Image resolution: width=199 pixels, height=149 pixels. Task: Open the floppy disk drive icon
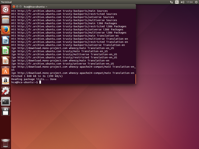(6, 111)
